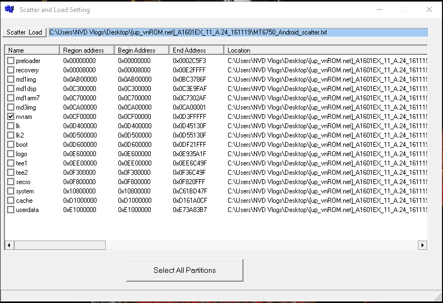Close the Scatter and Load Setting window

click(x=429, y=10)
